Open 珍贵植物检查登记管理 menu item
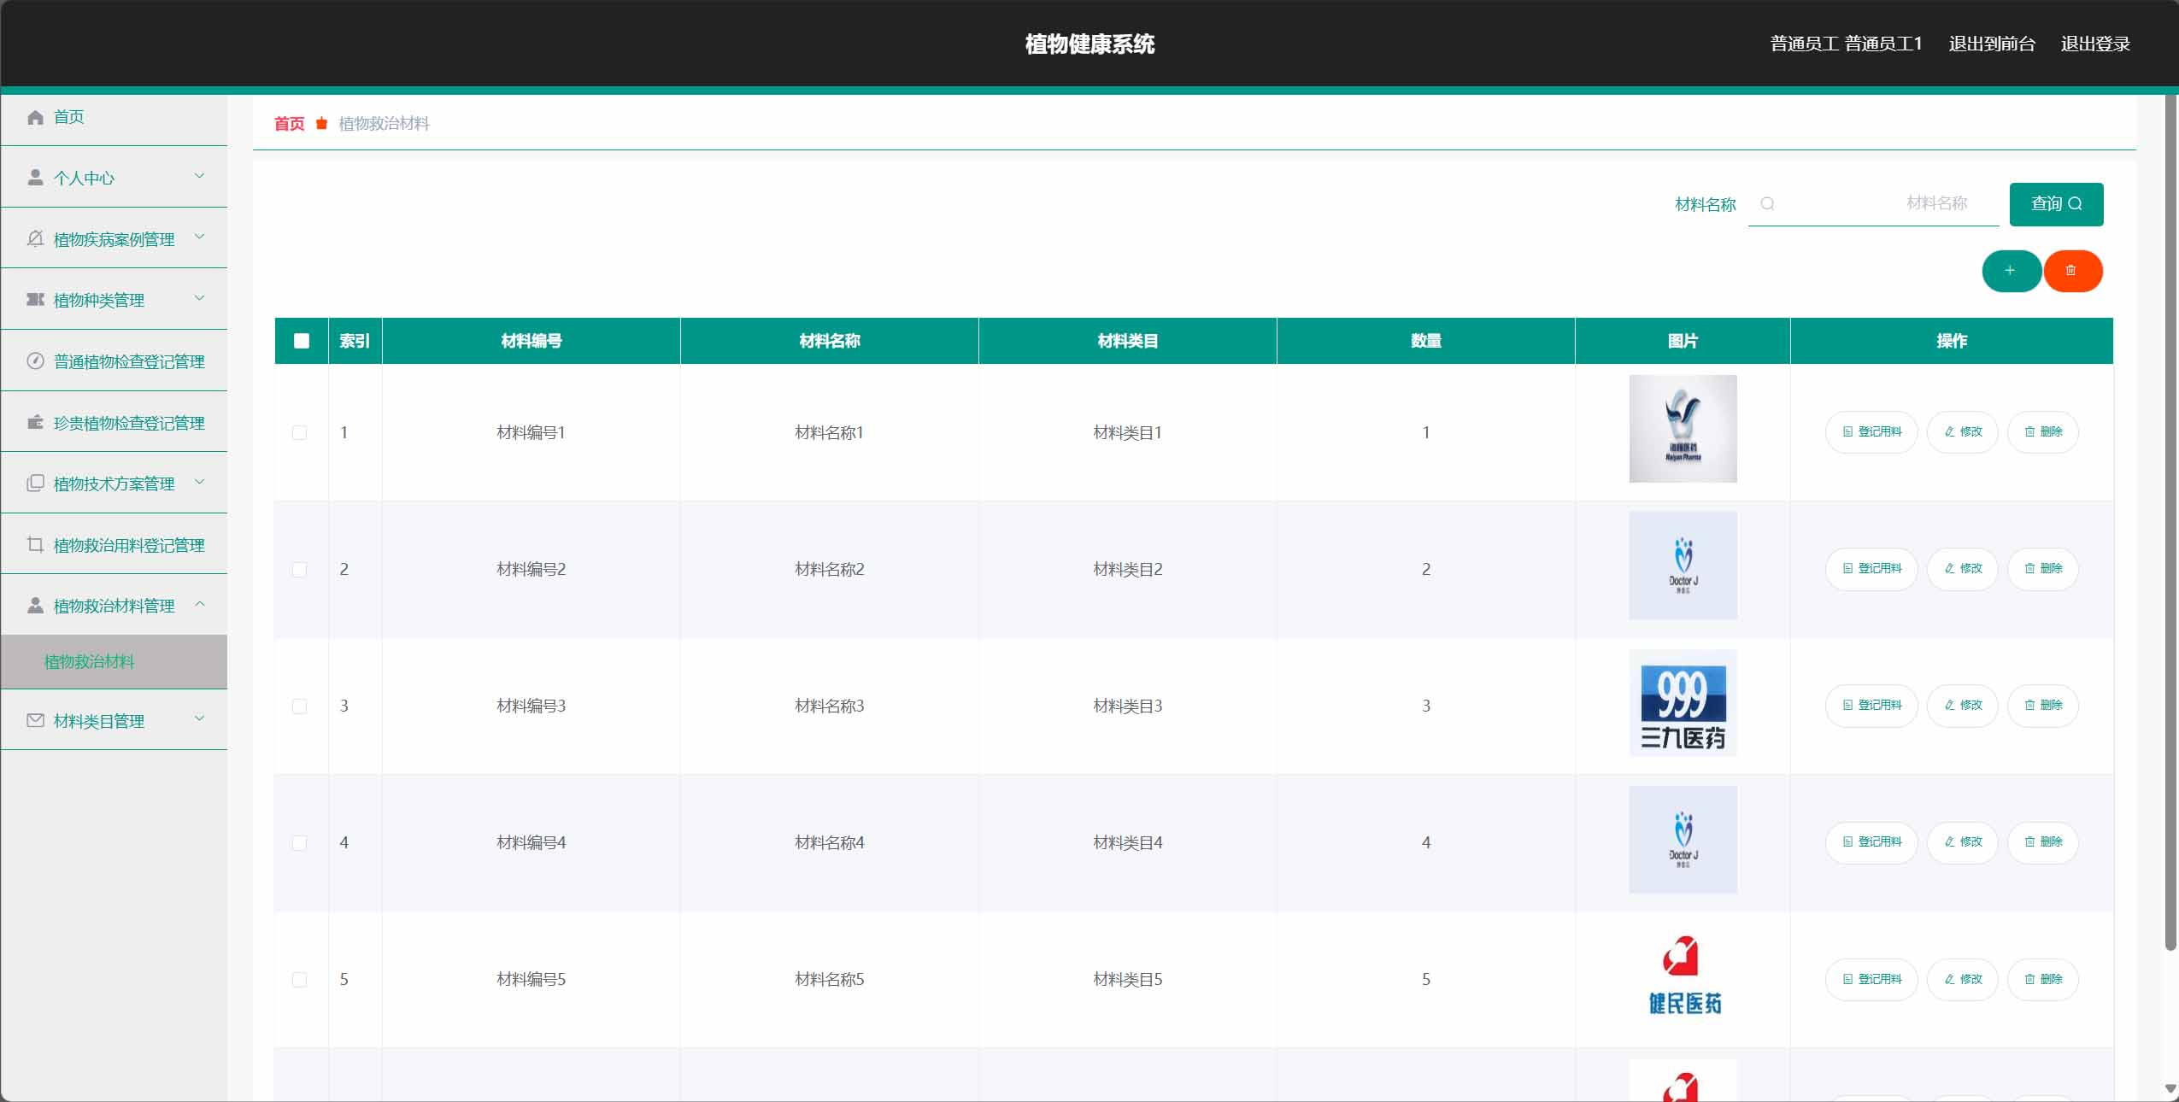2179x1102 pixels. click(114, 423)
